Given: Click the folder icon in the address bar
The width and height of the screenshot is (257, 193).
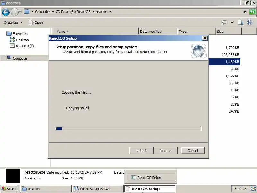Looking at the screenshot, I should tap(27, 12).
